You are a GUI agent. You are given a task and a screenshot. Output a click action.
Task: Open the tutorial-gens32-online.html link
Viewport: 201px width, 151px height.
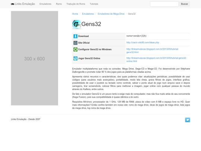156,60
